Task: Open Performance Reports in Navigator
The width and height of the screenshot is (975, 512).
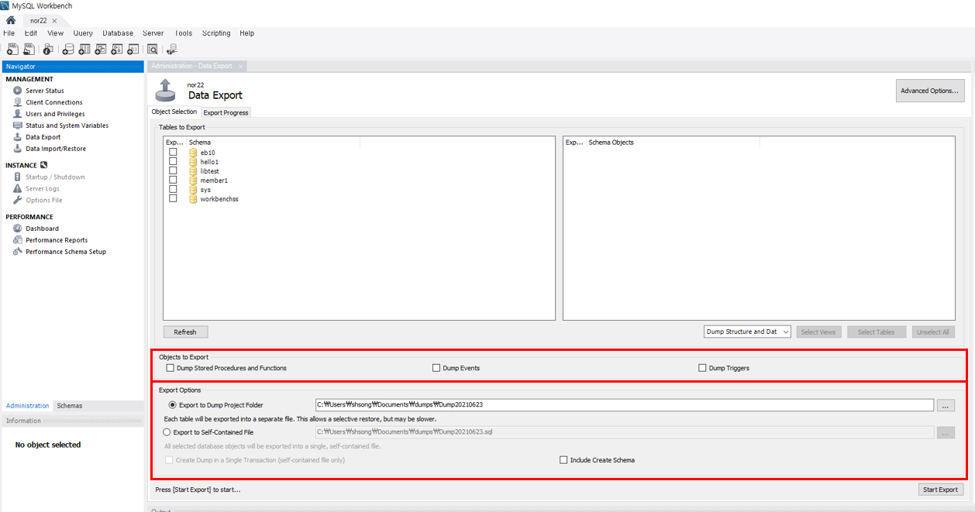Action: [56, 240]
